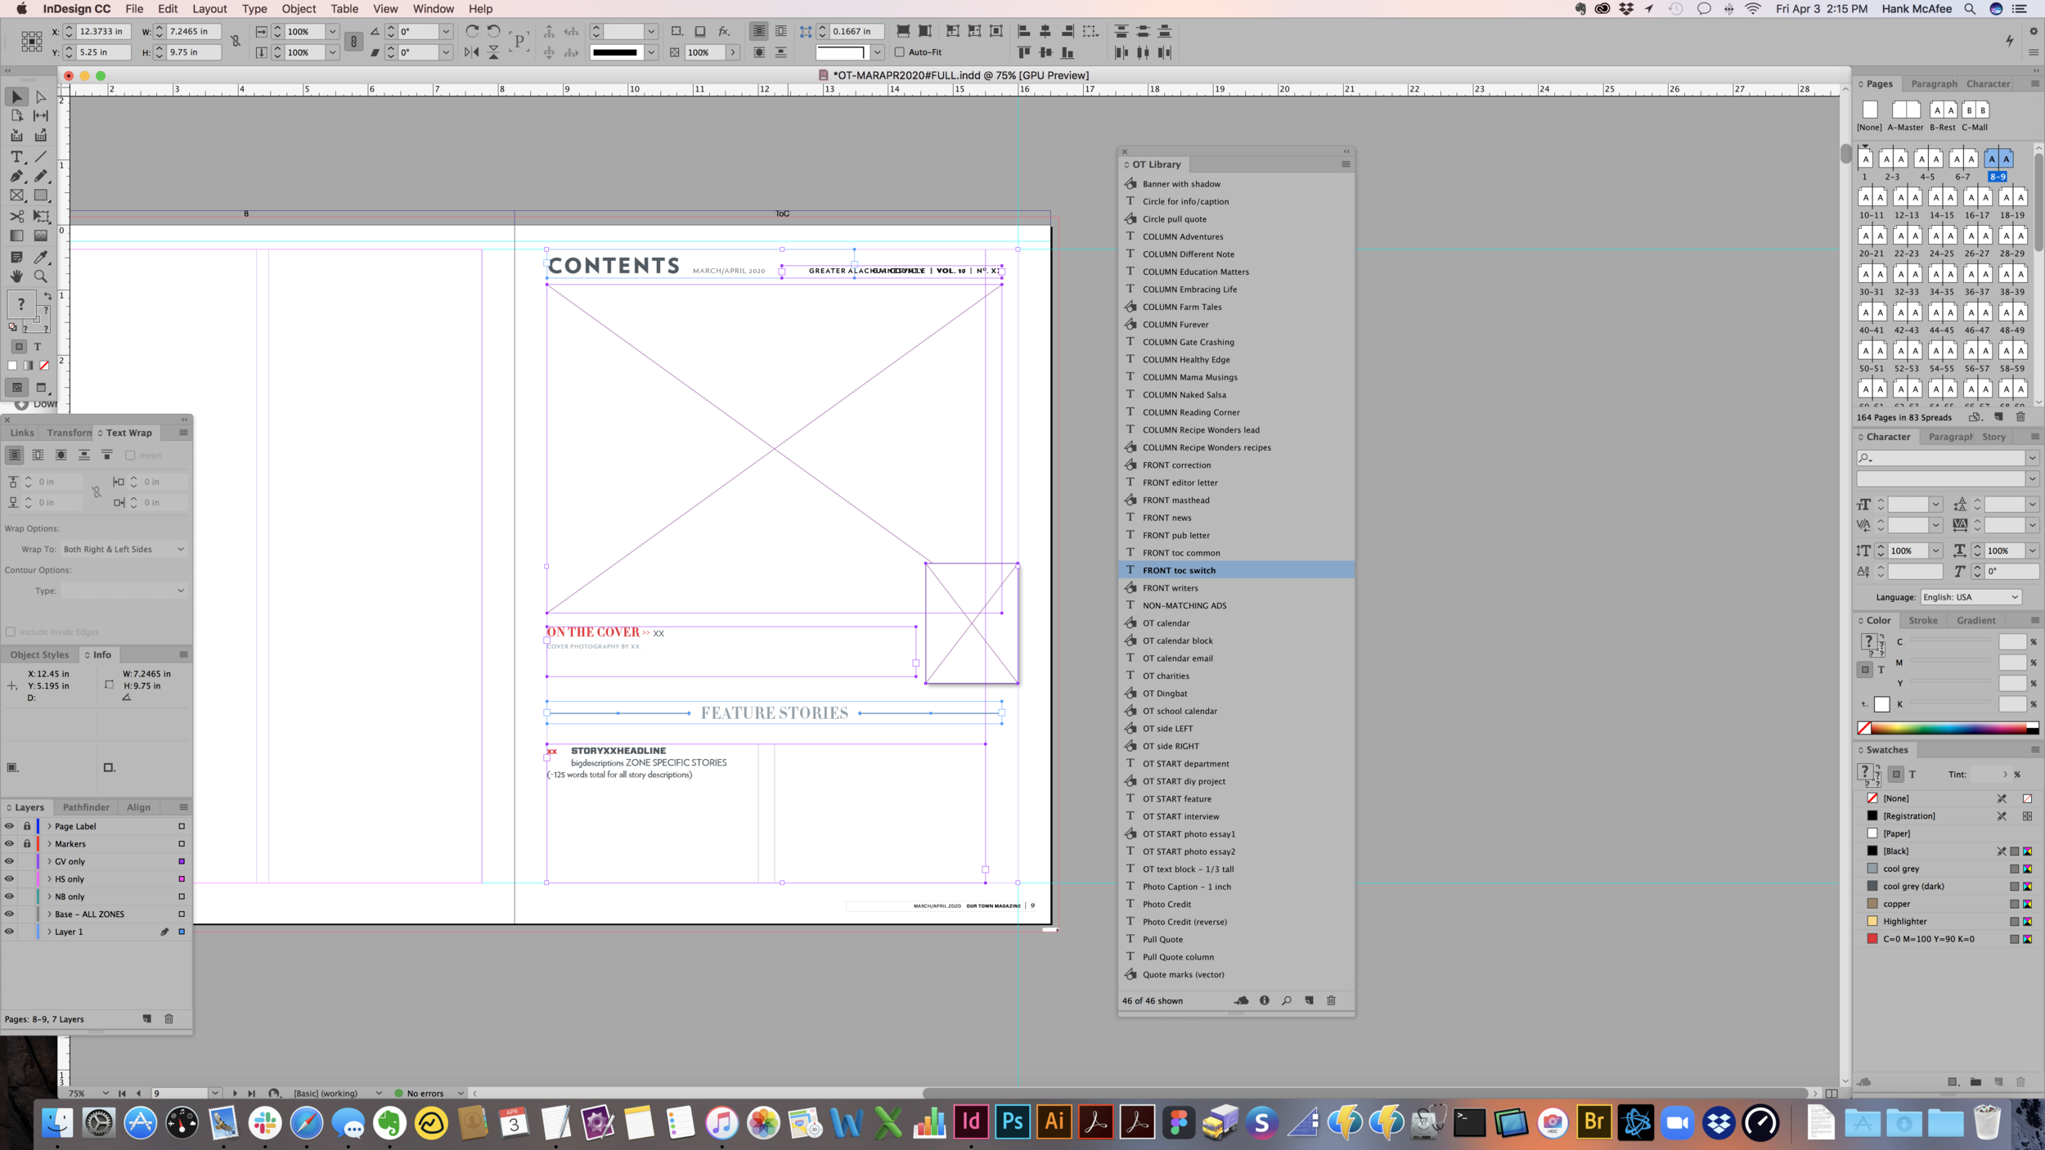Image resolution: width=2045 pixels, height=1150 pixels.
Task: Select the Eyedropper tool
Action: tap(40, 257)
